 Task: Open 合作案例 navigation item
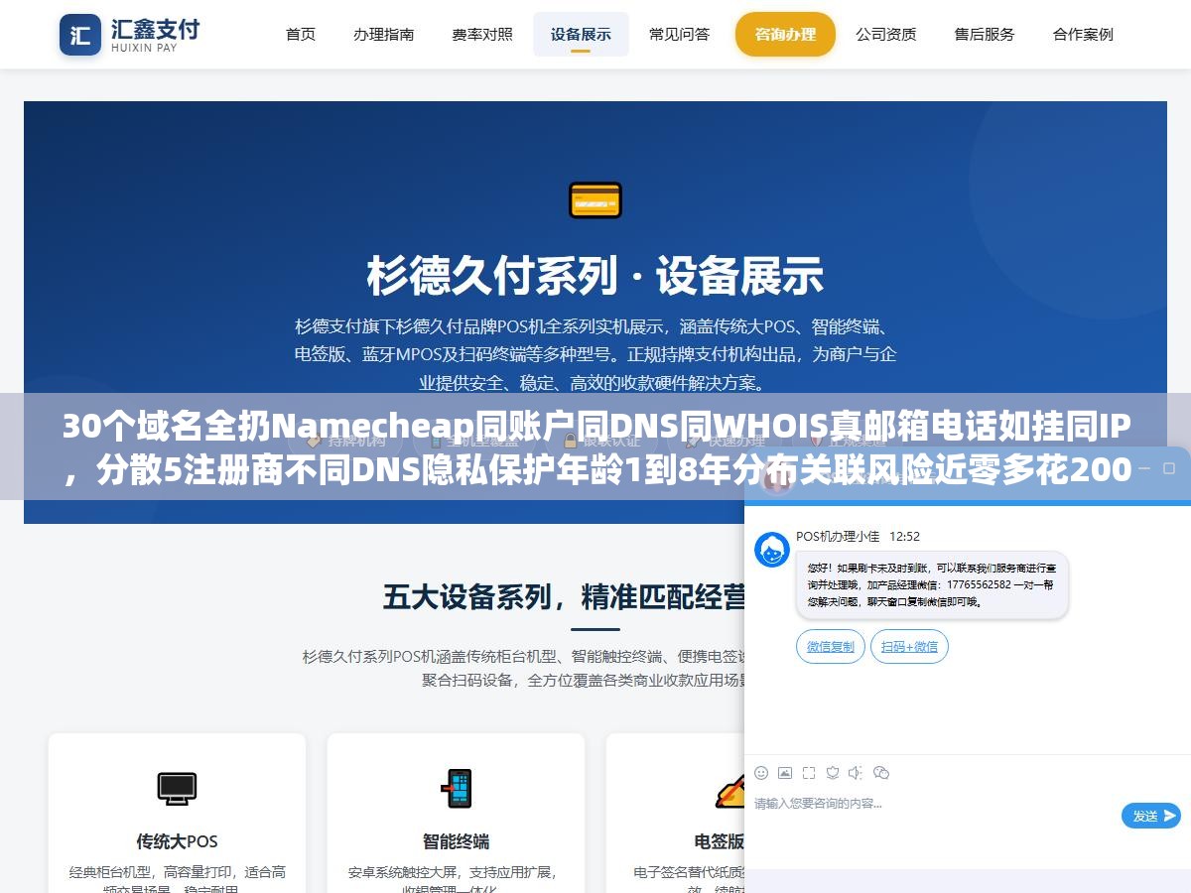coord(1083,35)
